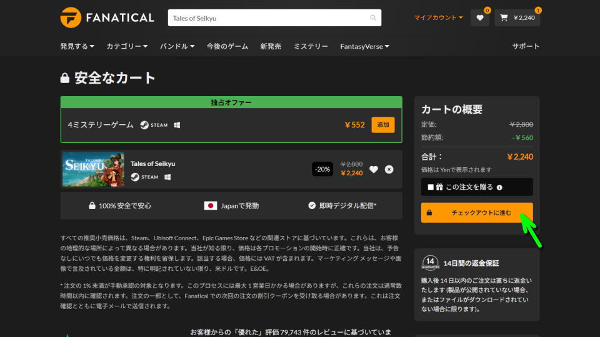
Task: Click the 節約額 -¥560 value
Action: 522,137
